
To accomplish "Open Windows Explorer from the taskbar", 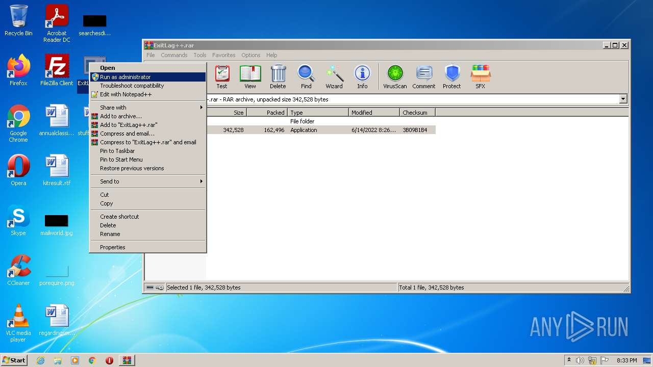I will click(58, 360).
